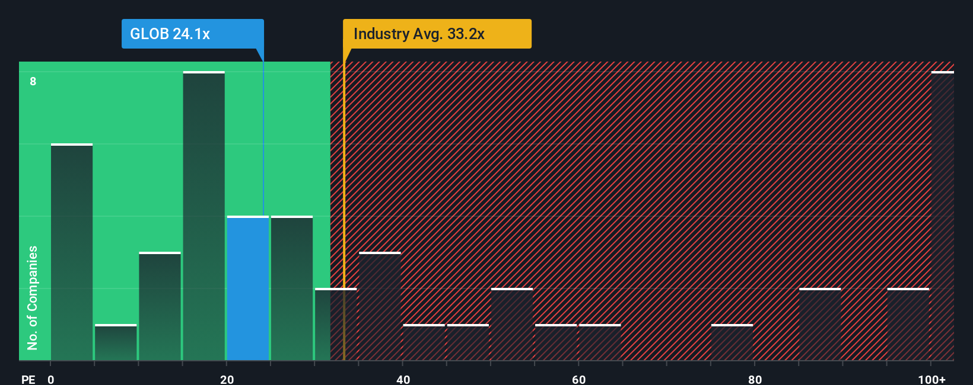Click the x-axis label 80
Viewport: 973px width, 385px height.
pyautogui.click(x=755, y=379)
